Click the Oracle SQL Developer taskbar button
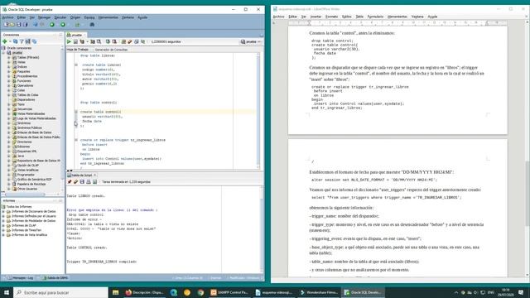Screen dimensions: 530x298 click(363, 292)
